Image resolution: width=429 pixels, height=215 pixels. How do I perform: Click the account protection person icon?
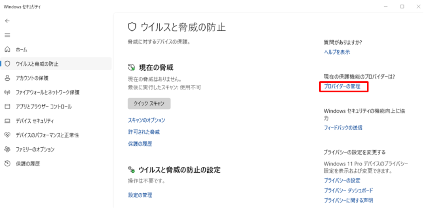pyautogui.click(x=7, y=78)
